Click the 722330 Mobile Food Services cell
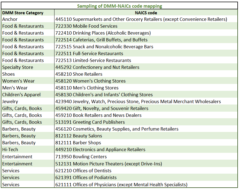 pos(86,26)
